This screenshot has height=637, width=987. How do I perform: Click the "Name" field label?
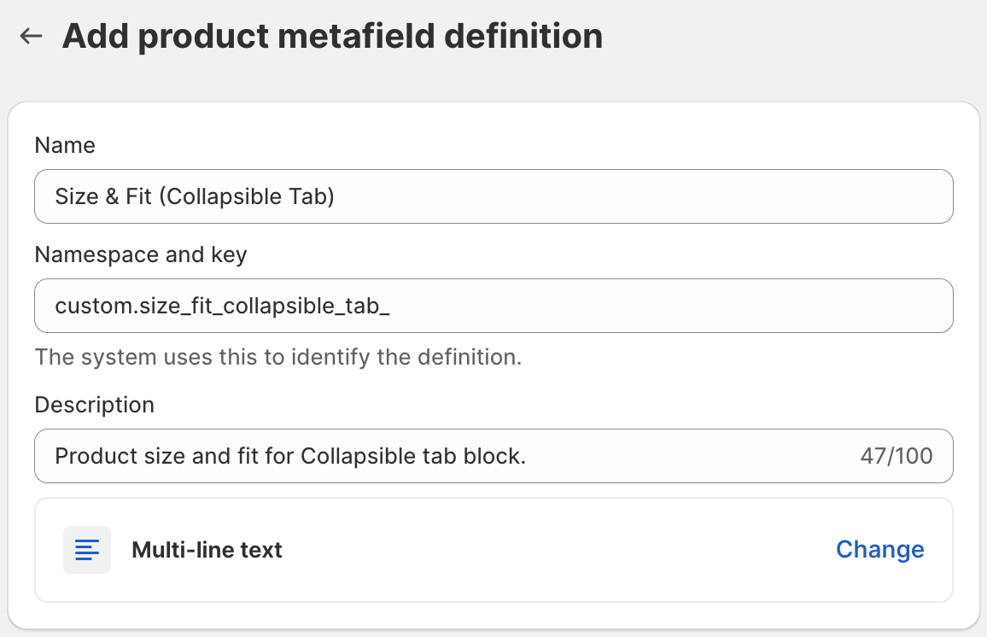click(65, 145)
